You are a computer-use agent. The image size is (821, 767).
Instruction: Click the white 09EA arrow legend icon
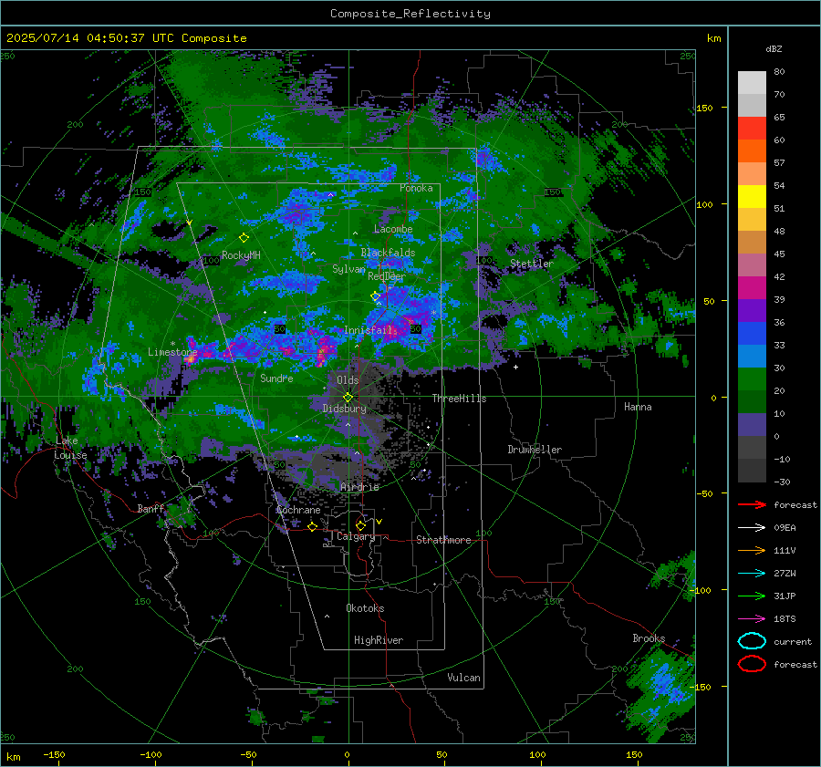coord(752,527)
